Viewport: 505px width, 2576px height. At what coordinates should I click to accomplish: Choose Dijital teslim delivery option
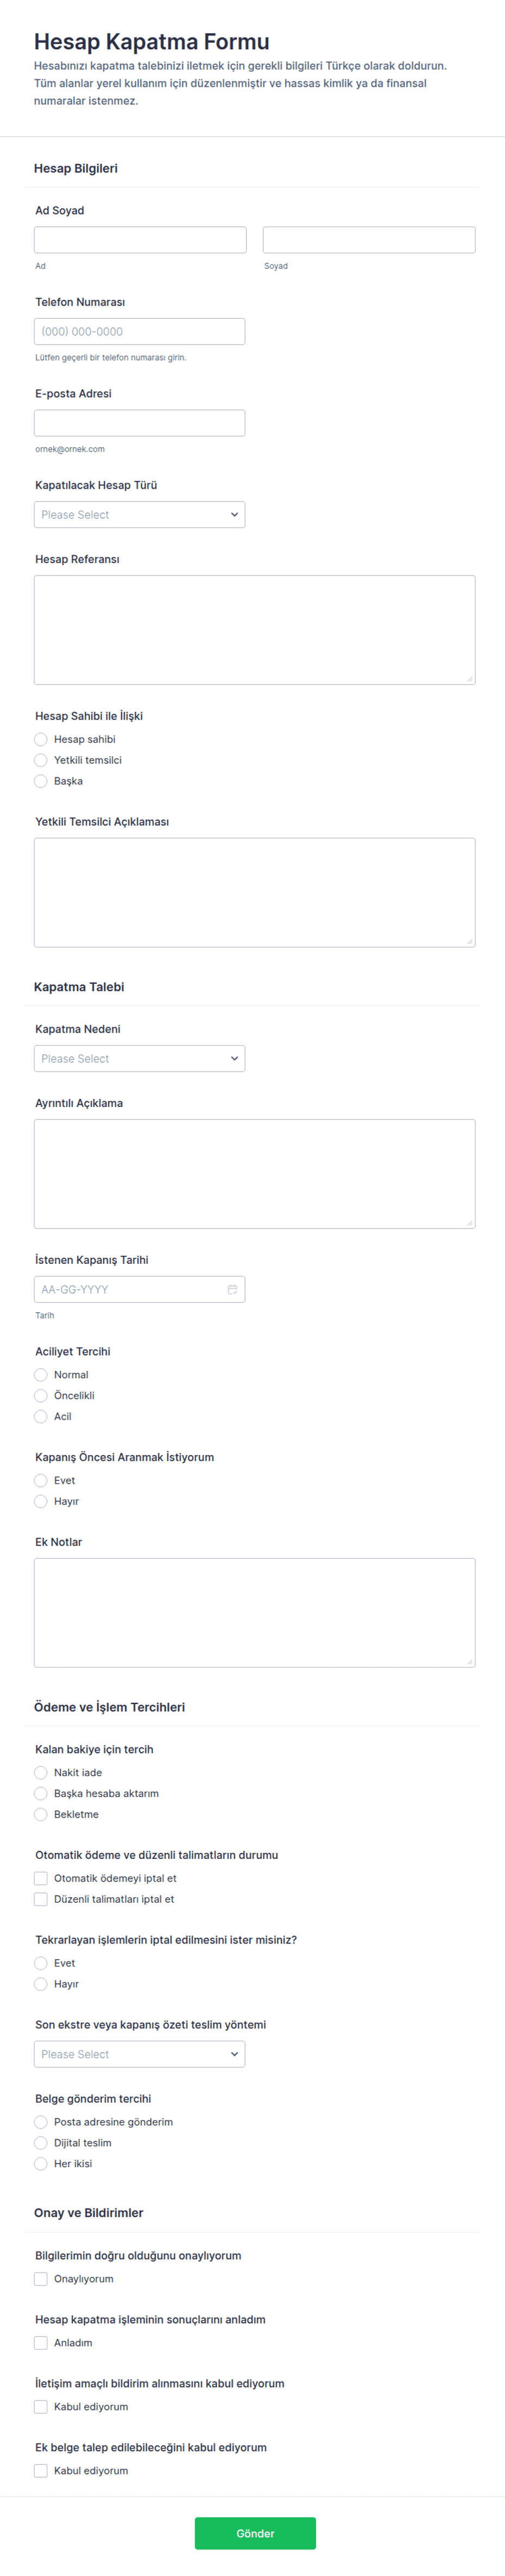pyautogui.click(x=41, y=2143)
